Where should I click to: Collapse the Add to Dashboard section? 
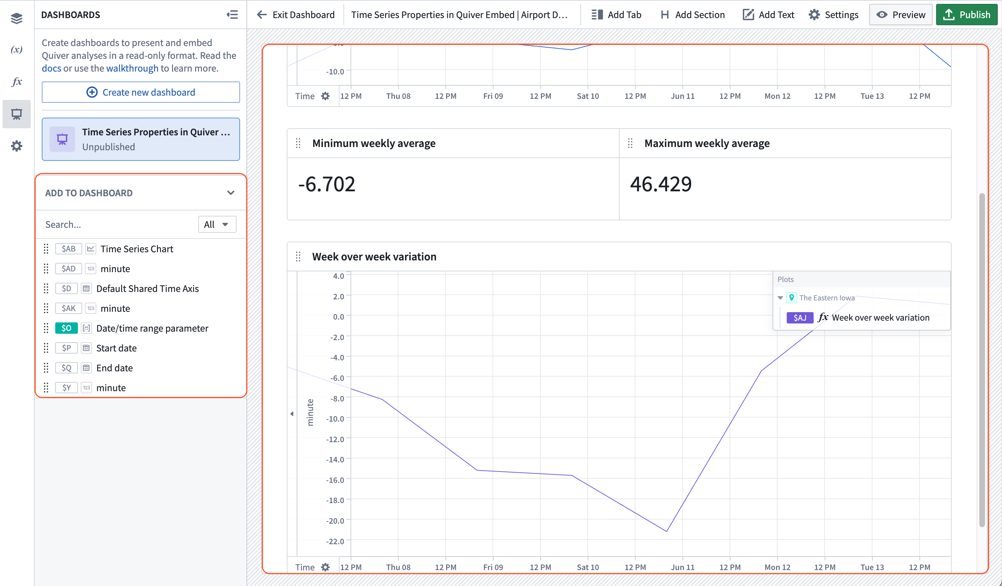coord(230,193)
